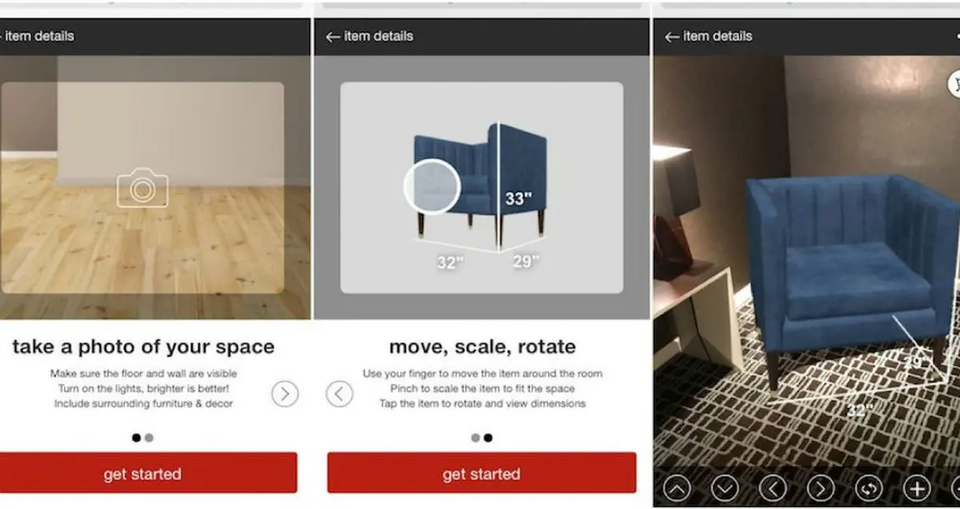This screenshot has height=509, width=960.
Task: Go to next tip with right chevron
Action: (285, 394)
